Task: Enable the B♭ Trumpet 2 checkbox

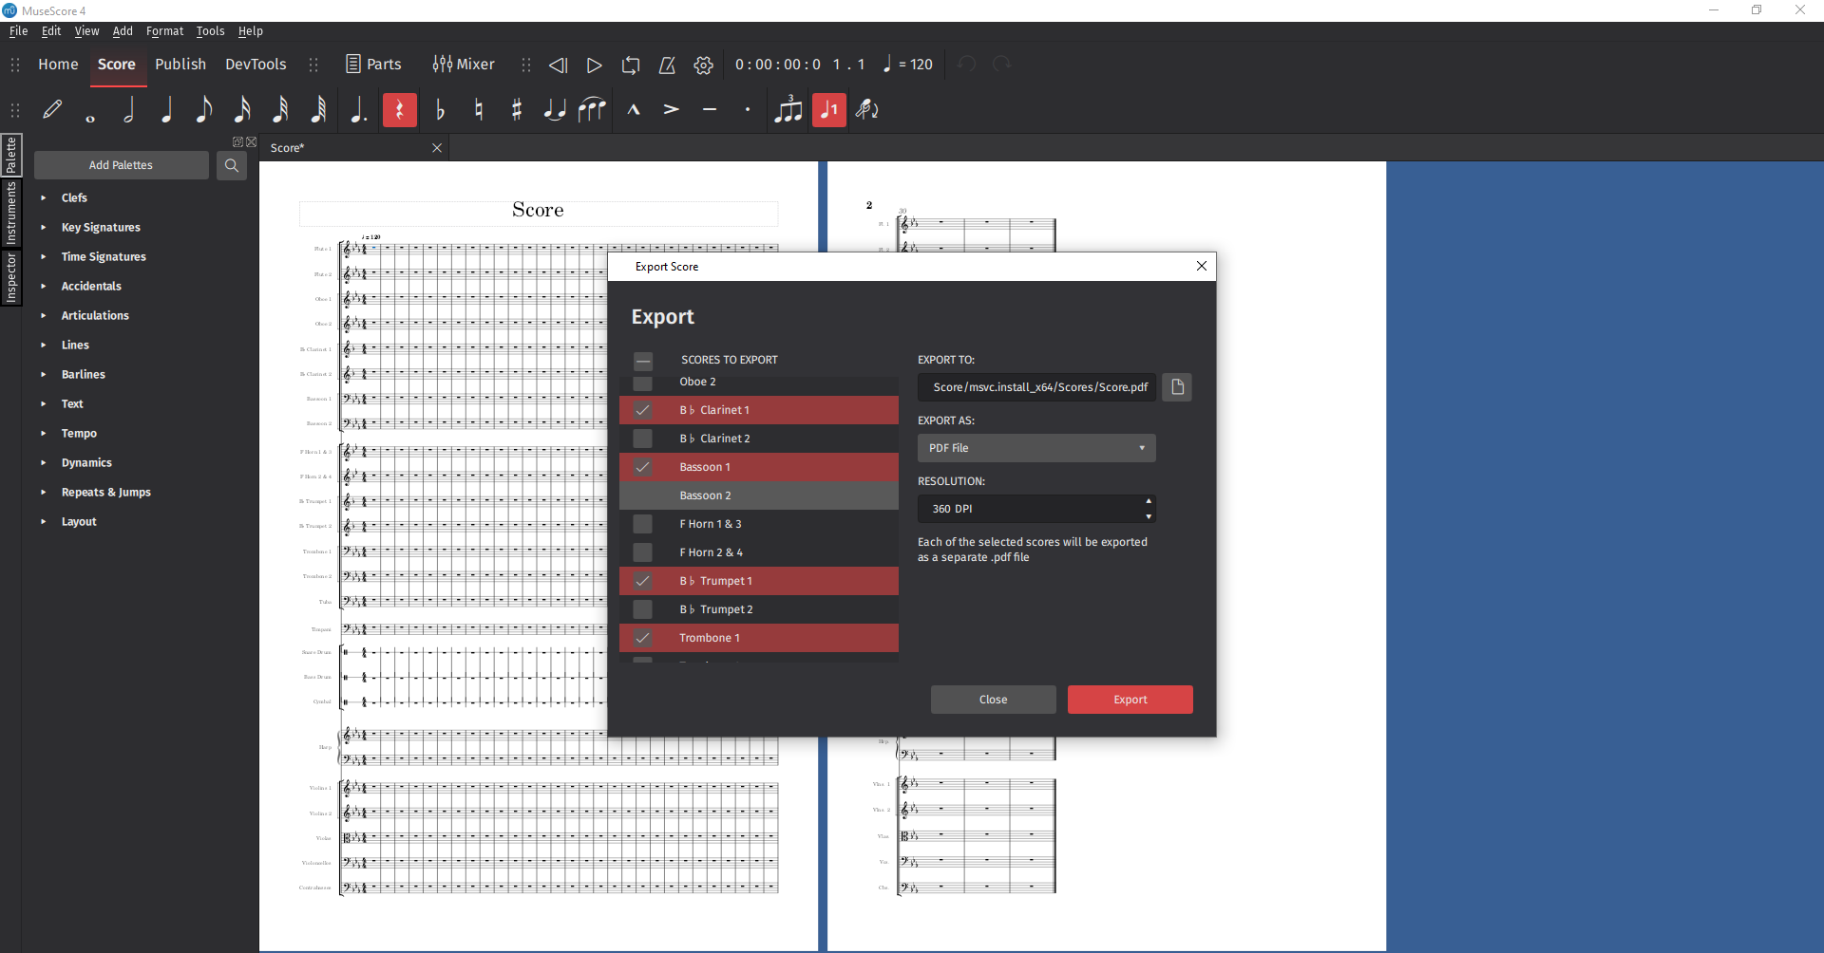Action: pos(643,609)
